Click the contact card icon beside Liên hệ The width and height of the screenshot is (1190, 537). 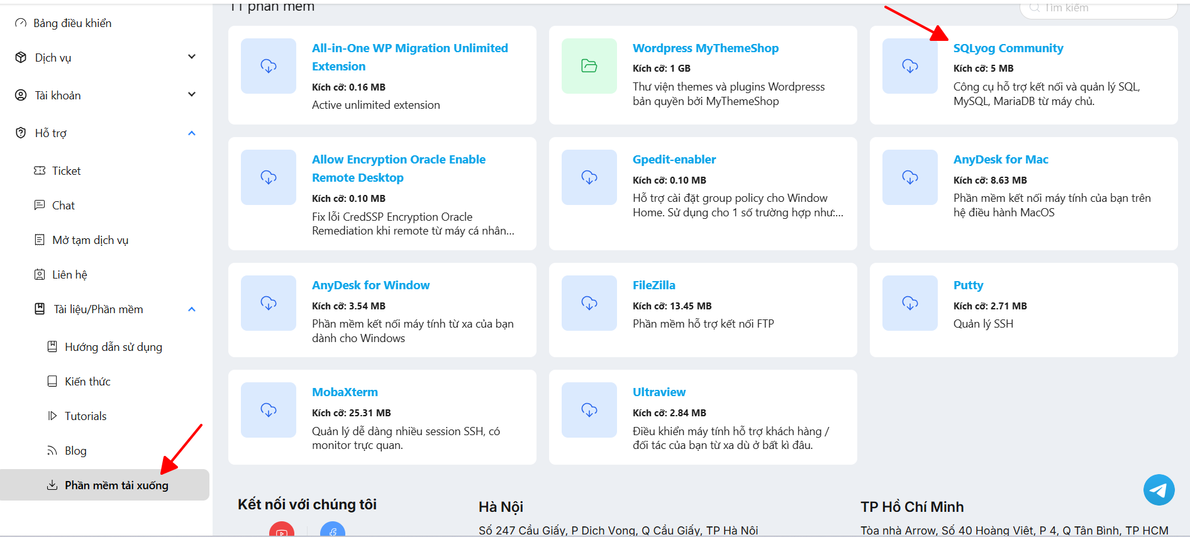click(40, 274)
